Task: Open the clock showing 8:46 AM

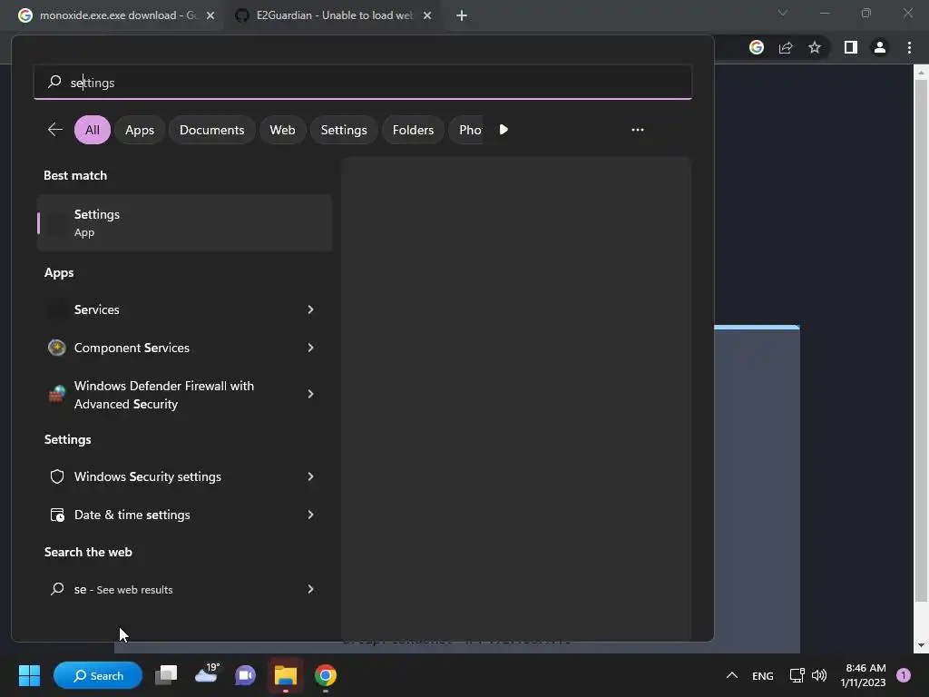Action: tap(863, 675)
